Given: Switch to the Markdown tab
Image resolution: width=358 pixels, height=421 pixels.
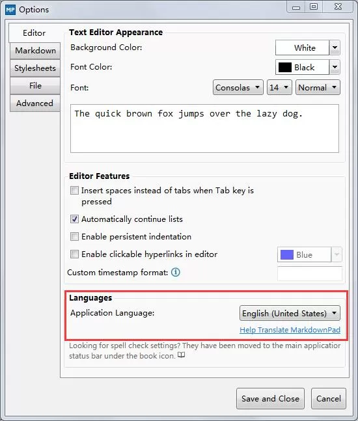Looking at the screenshot, I should (35, 51).
